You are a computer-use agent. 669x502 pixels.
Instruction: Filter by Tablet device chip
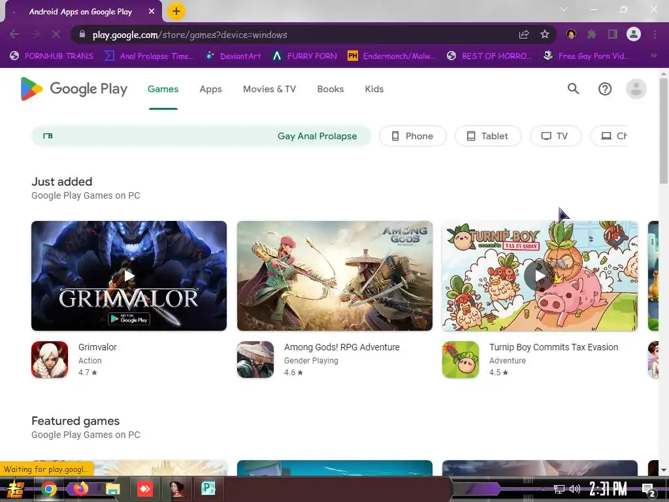(x=488, y=136)
